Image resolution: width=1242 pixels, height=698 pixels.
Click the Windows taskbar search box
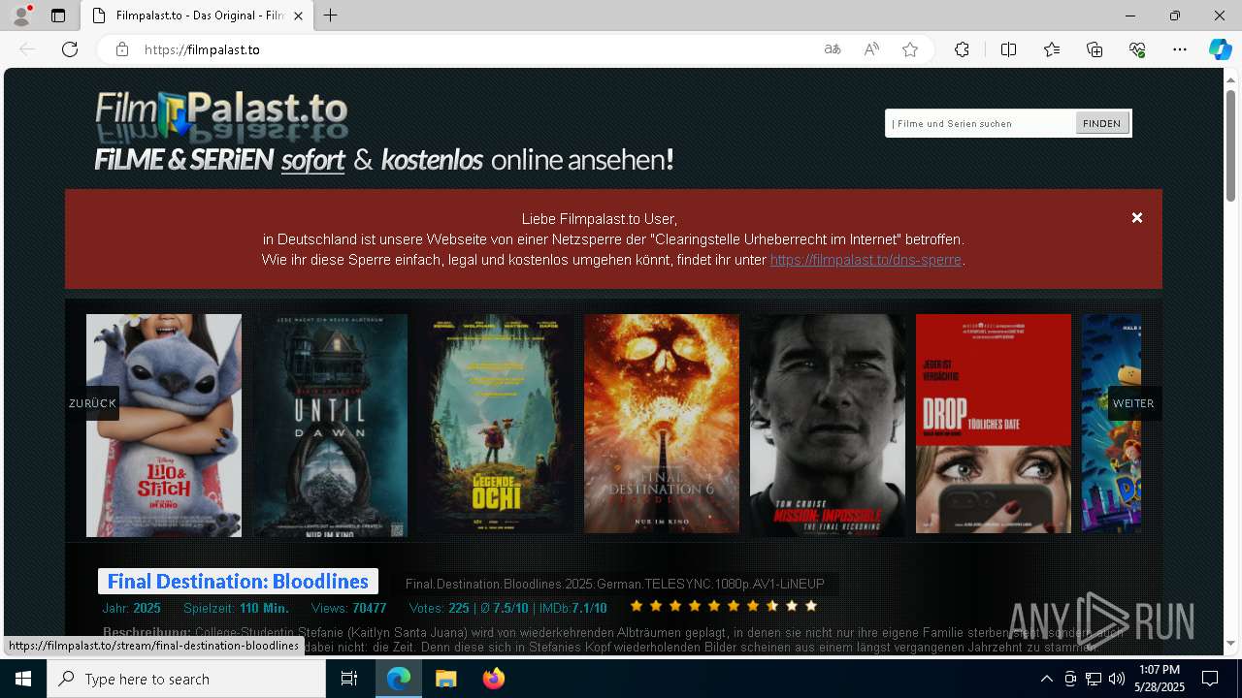pos(186,679)
